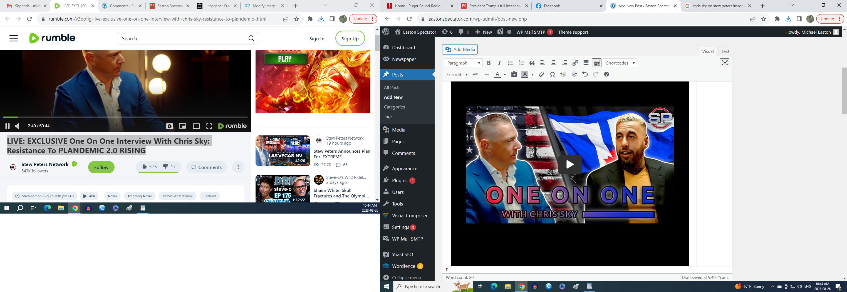The image size is (847, 292).
Task: Click the Add Media button
Action: point(460,49)
